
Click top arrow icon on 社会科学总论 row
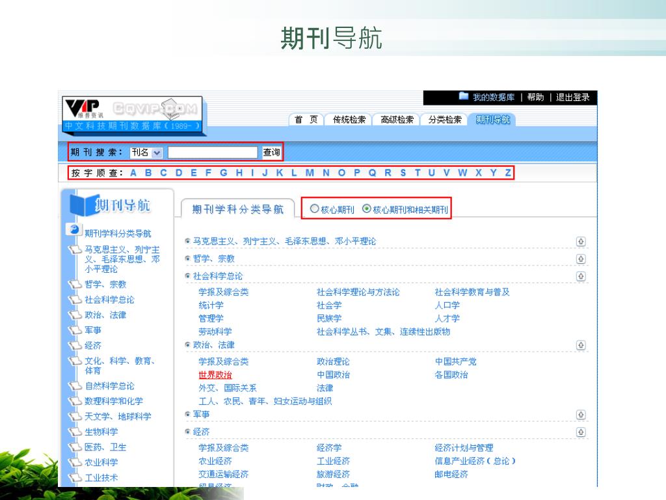pyautogui.click(x=581, y=276)
